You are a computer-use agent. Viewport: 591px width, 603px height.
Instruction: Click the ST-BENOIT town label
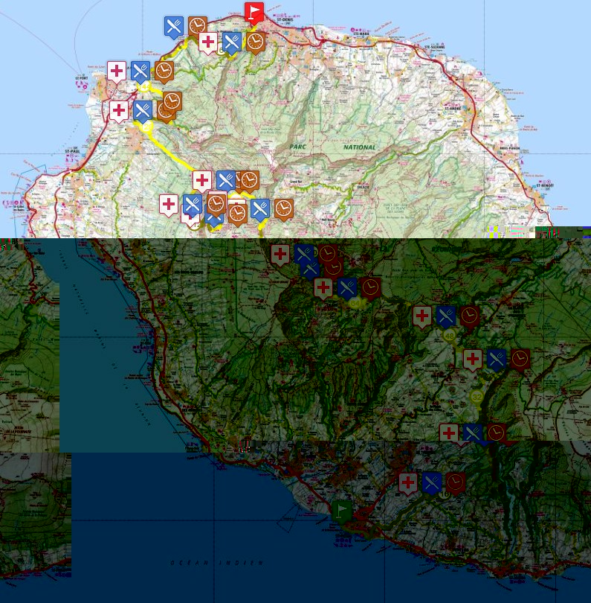click(x=545, y=185)
